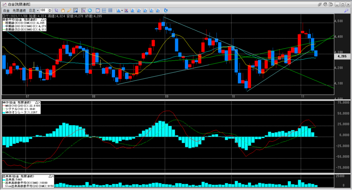Click the blue refresh chart icon
Screen dimensions: 352x190
(166, 11)
